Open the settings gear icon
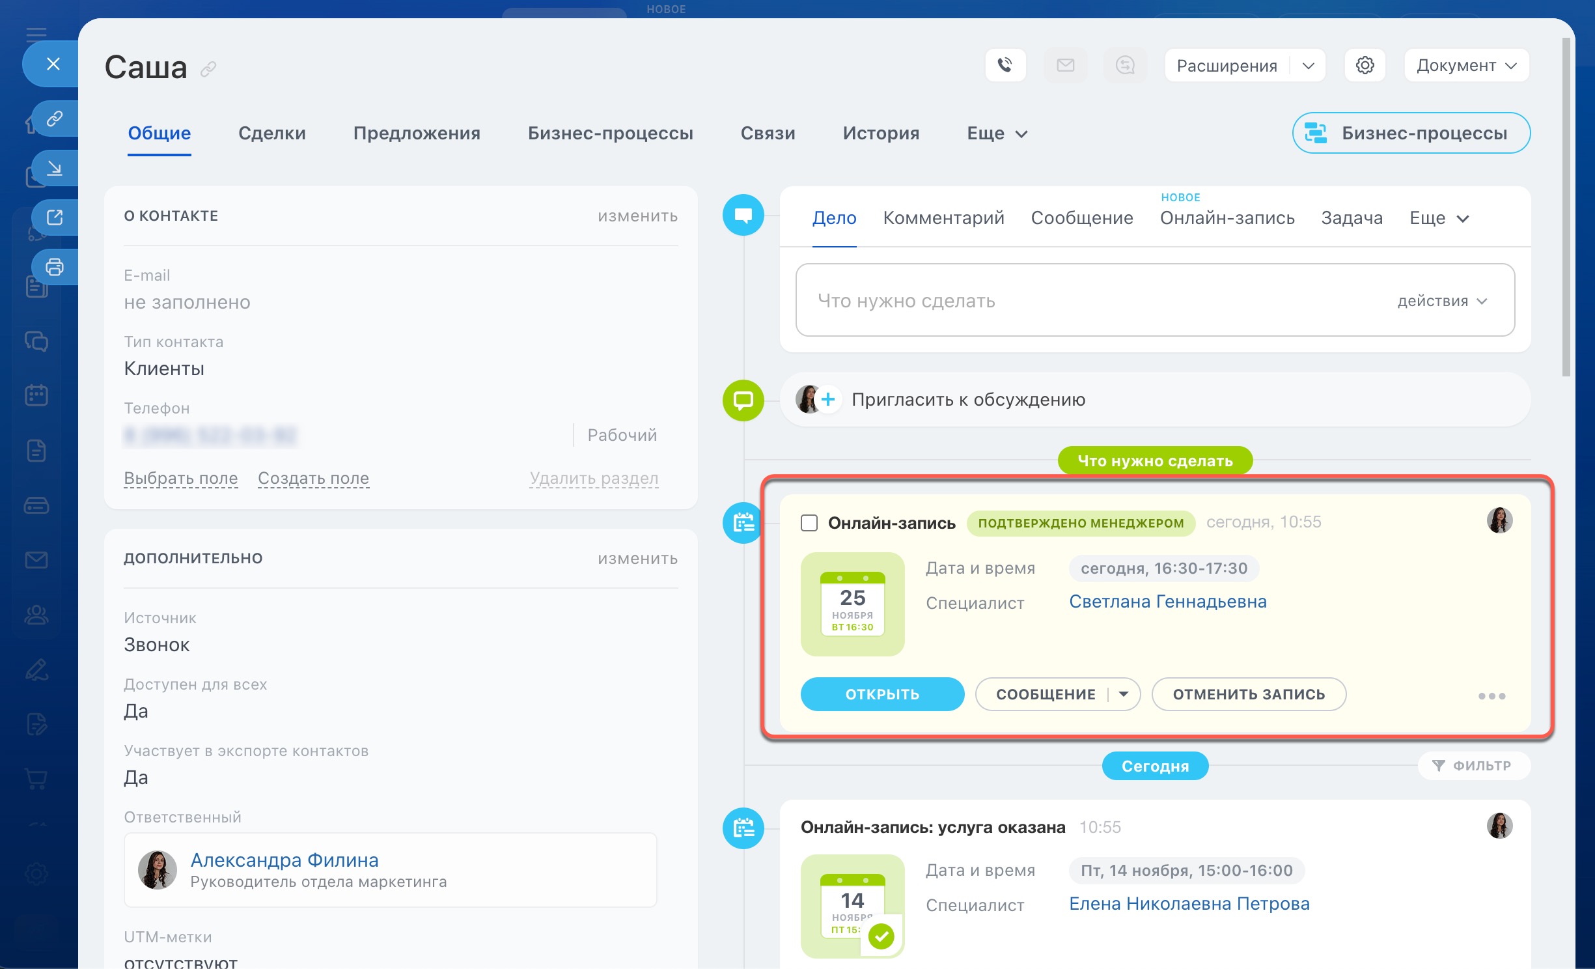Screen dimensions: 1595x969 [1365, 65]
